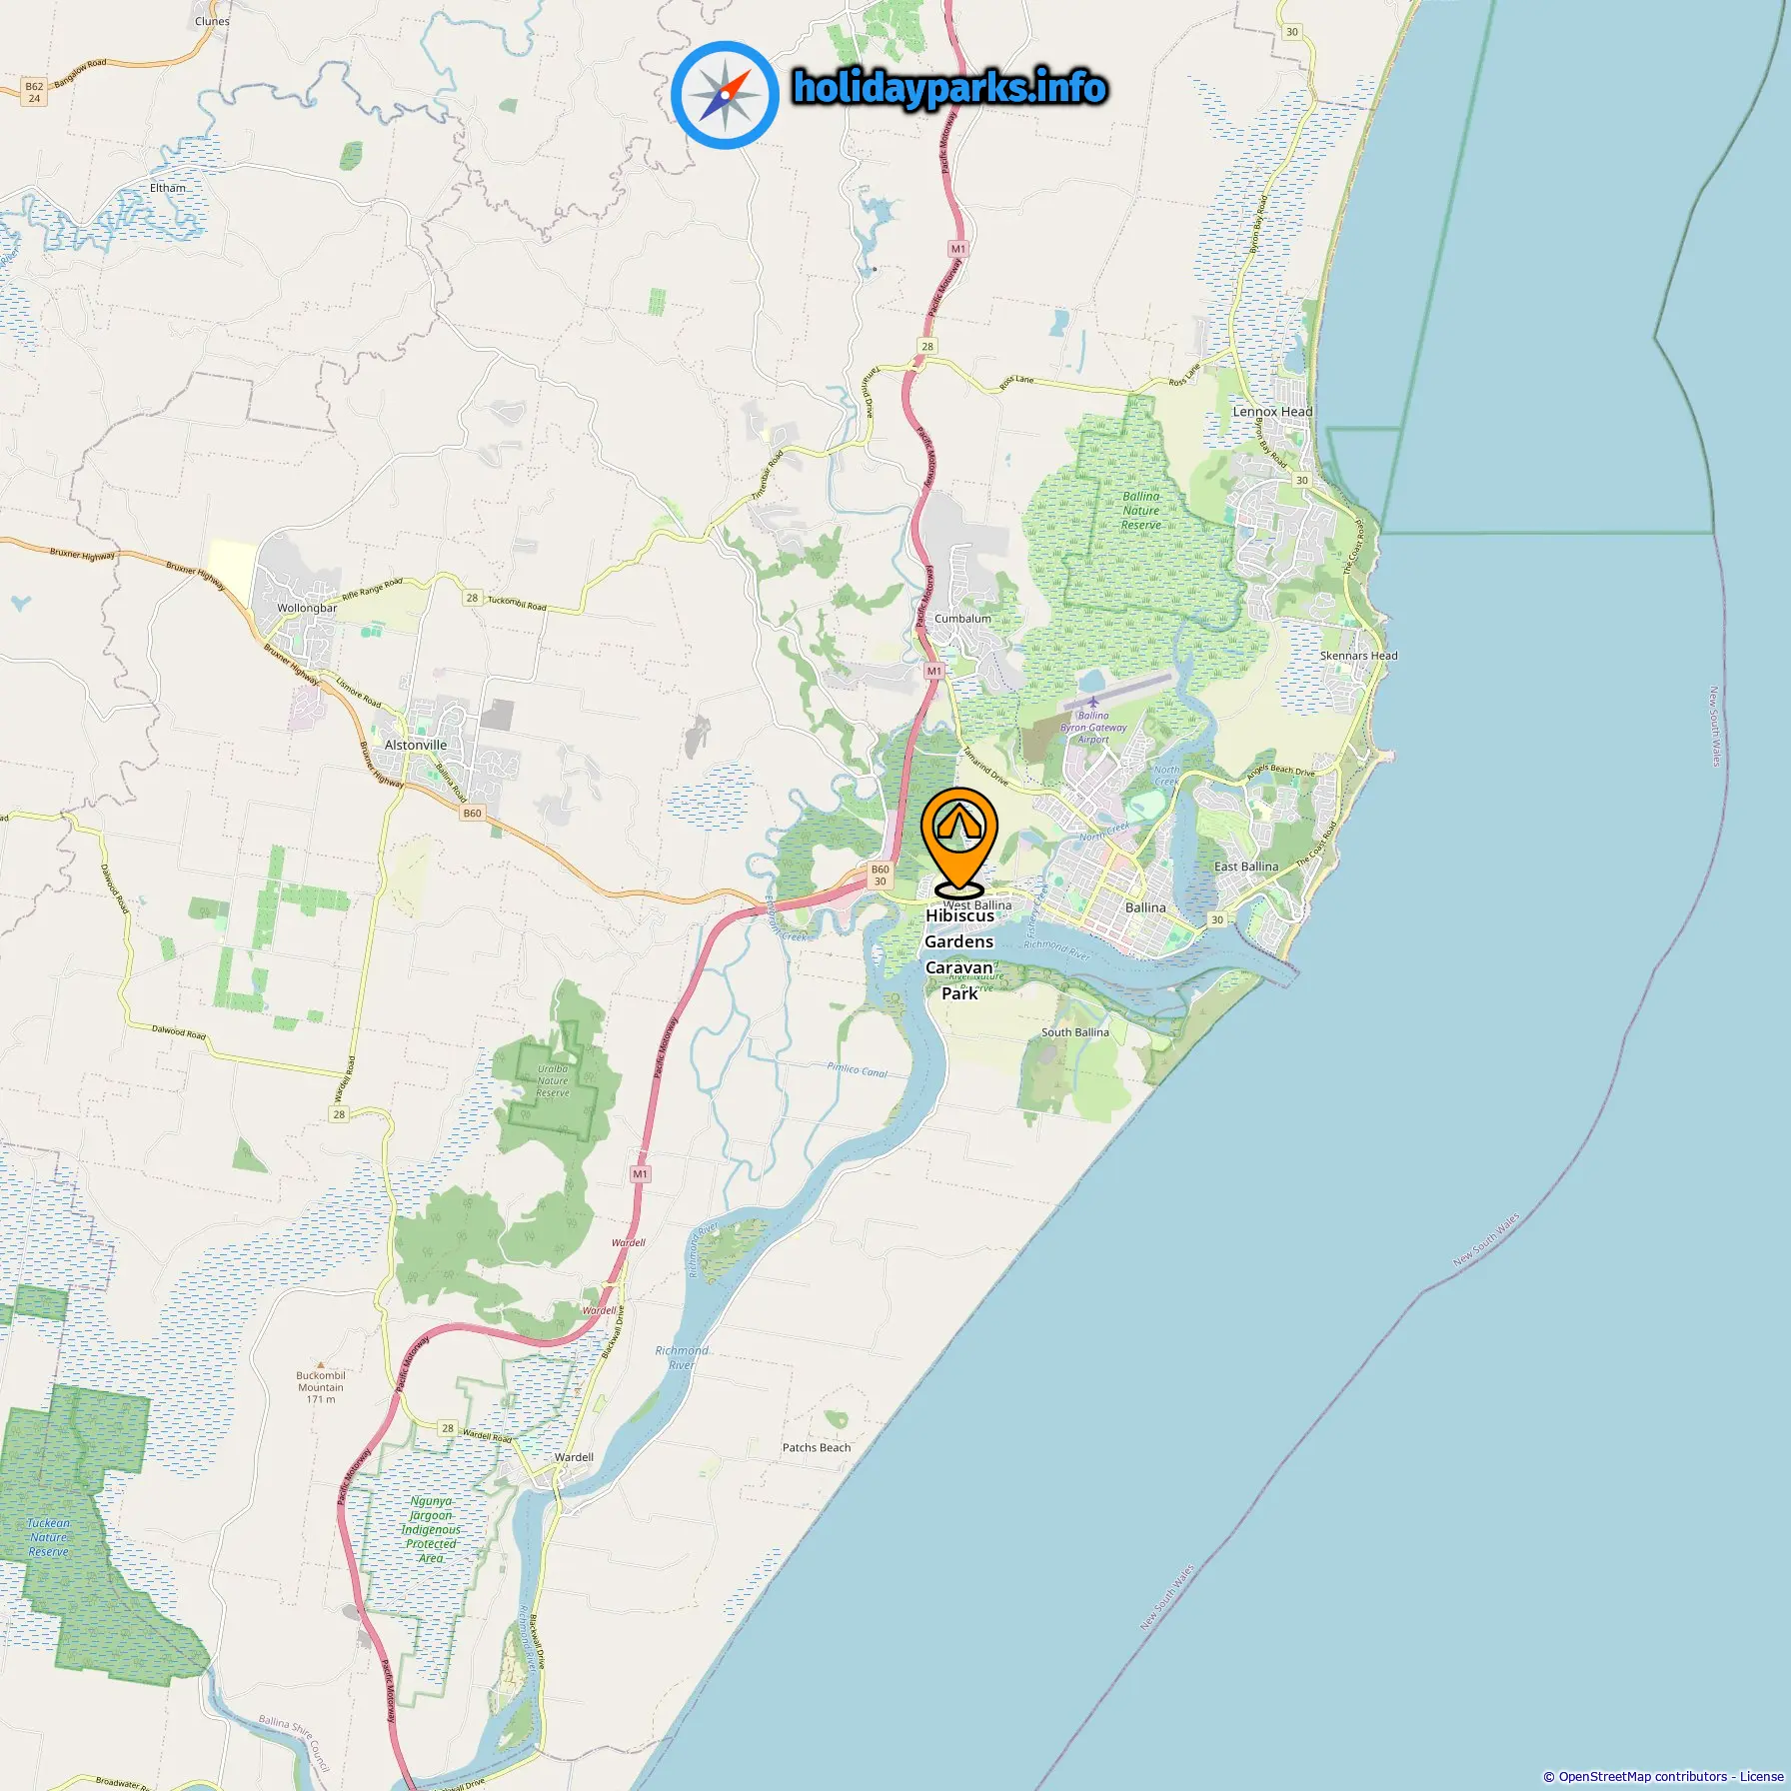
Task: Click the Hibiscus Gardens Caravan Park label
Action: pyautogui.click(x=959, y=954)
